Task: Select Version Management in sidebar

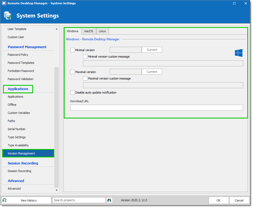Action: click(x=28, y=153)
